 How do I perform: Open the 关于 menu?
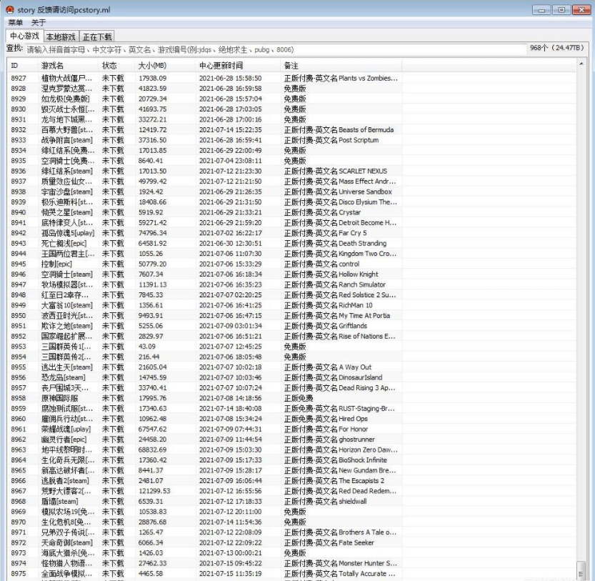(x=39, y=23)
